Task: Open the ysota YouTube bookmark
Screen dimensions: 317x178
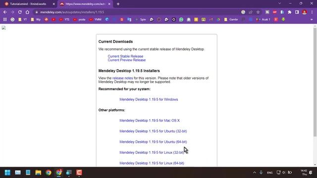Action: [x=79, y=20]
